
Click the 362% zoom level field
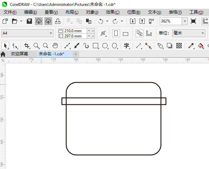coord(171,21)
